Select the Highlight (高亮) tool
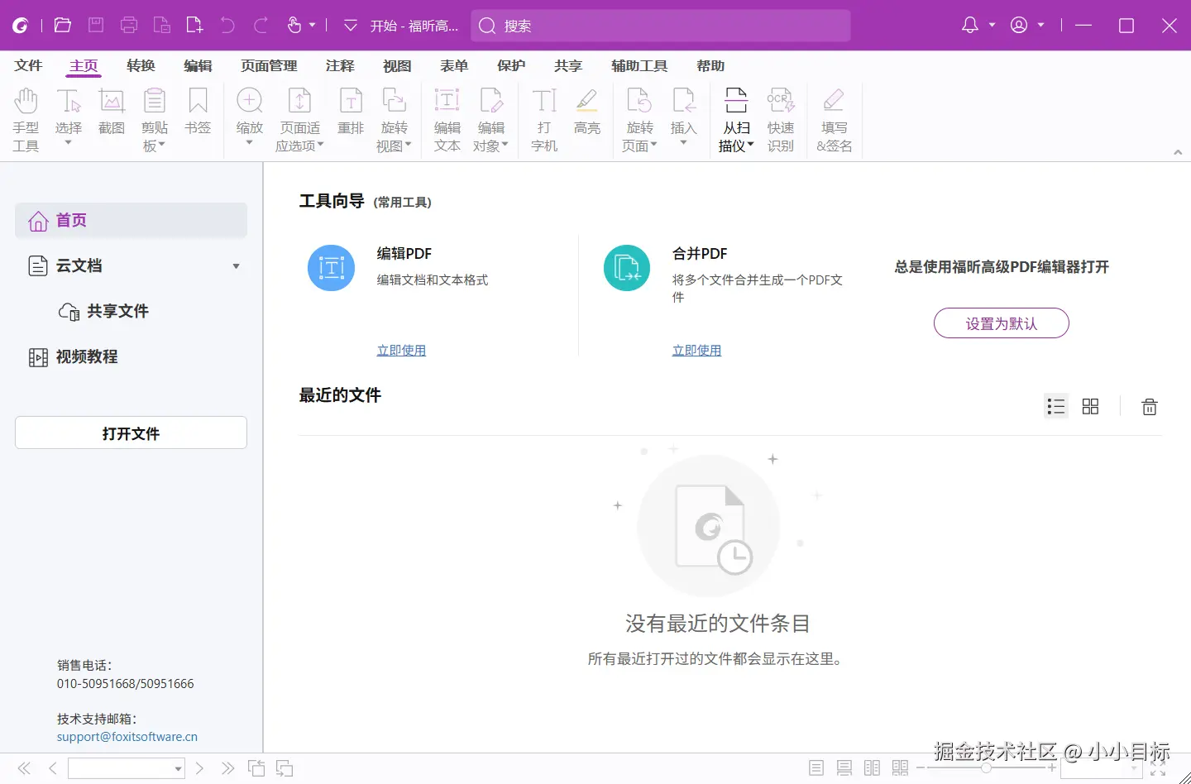 coord(587,112)
